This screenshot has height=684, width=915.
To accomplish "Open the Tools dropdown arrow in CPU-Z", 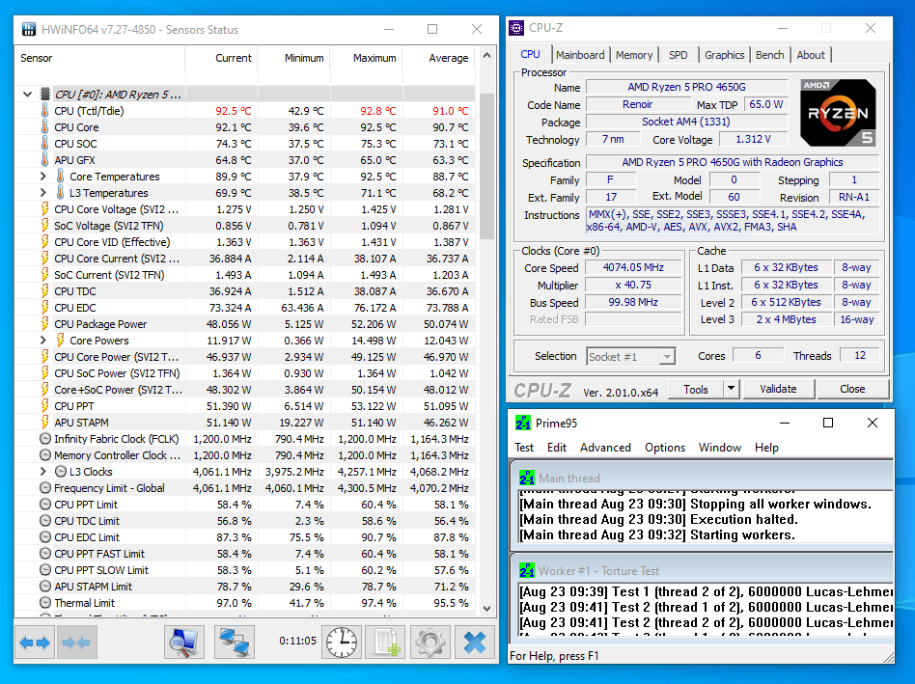I will 731,389.
